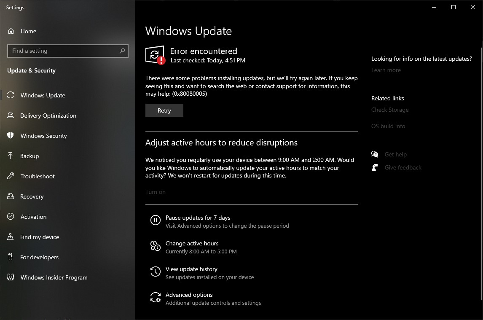The width and height of the screenshot is (483, 320).
Task: Click the Home house icon
Action: coord(11,31)
